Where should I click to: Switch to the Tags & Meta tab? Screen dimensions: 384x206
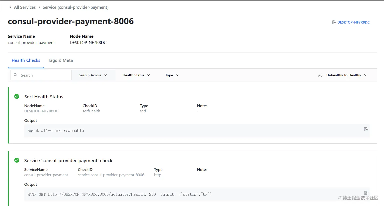[60, 60]
